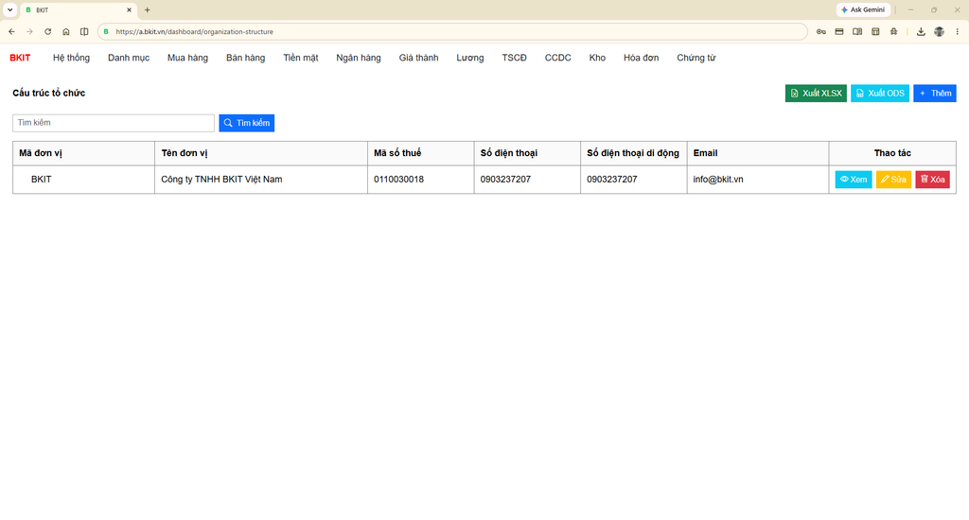969x520 pixels.
Task: Edit BKIT row with Sửa button
Action: click(x=893, y=179)
